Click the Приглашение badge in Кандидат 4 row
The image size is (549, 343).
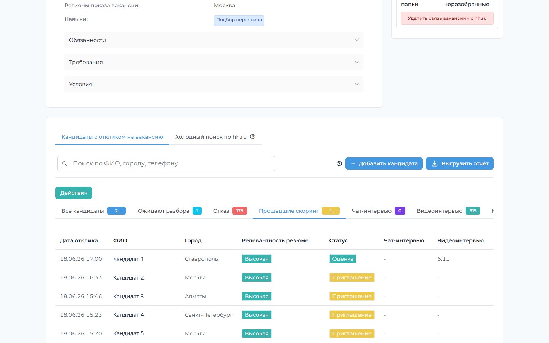[352, 315]
